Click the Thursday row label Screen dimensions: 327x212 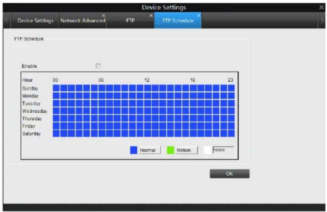pyautogui.click(x=32, y=118)
